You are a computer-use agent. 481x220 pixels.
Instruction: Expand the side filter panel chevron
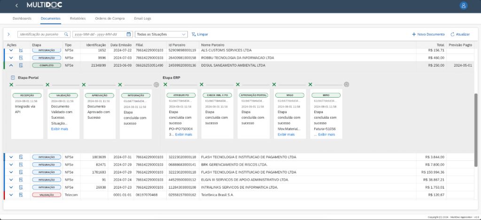point(8,34)
